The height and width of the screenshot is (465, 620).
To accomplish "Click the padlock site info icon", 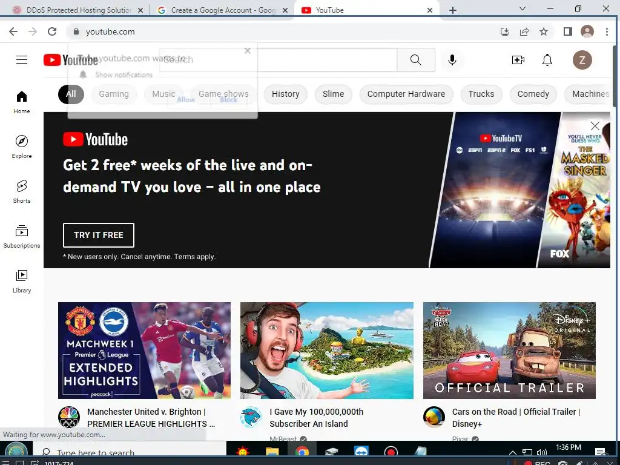I will coord(76,31).
